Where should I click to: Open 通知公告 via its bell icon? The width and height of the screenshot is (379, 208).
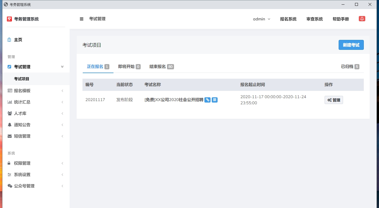coord(9,125)
